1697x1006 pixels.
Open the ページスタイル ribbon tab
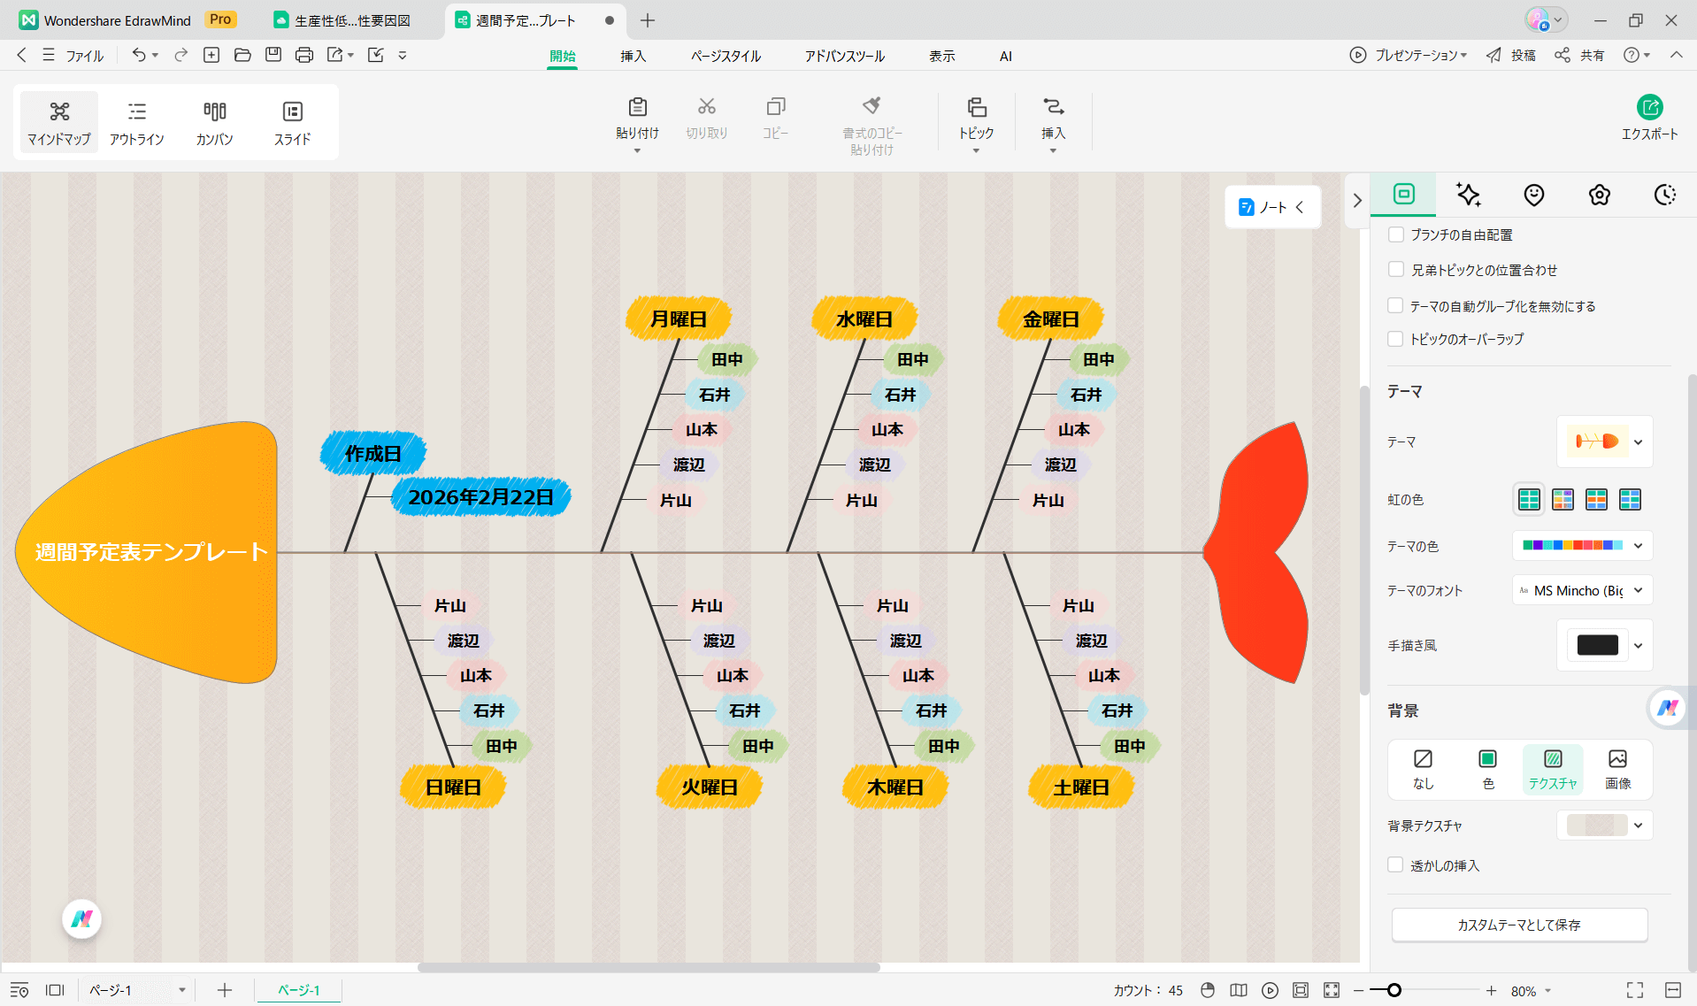[726, 56]
